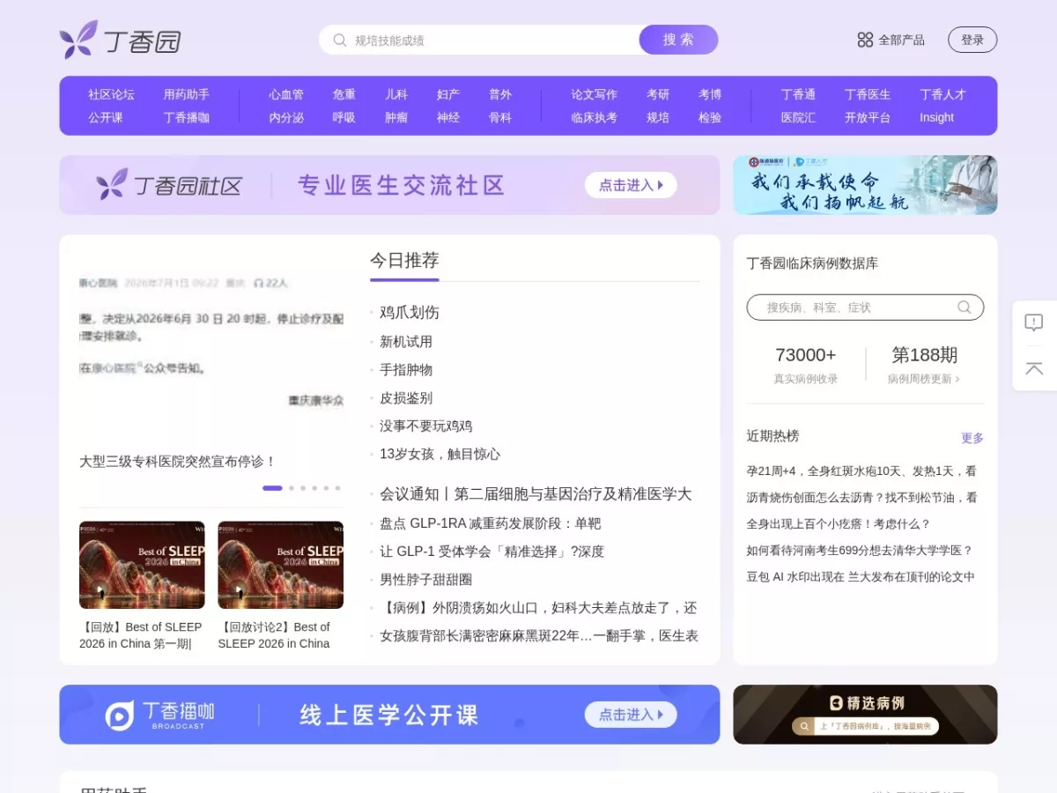Image resolution: width=1057 pixels, height=793 pixels.
Task: Click the 丁香园 butterfly logo
Action: click(x=121, y=40)
